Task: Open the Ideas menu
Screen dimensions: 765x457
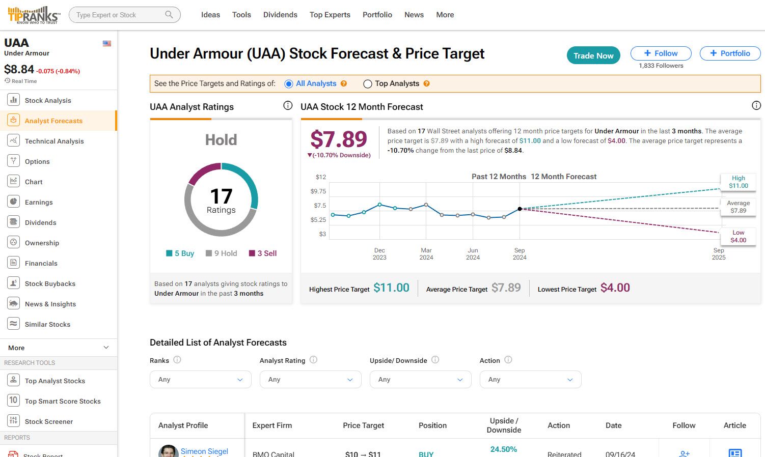Action: tap(210, 15)
